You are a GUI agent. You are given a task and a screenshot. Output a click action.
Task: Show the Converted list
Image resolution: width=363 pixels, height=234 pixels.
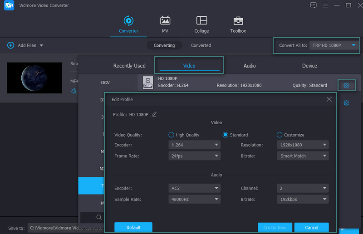coord(201,45)
